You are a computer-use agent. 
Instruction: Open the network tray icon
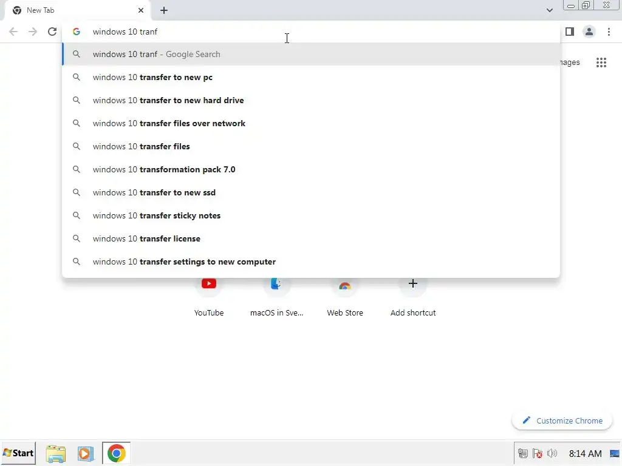pyautogui.click(x=523, y=453)
